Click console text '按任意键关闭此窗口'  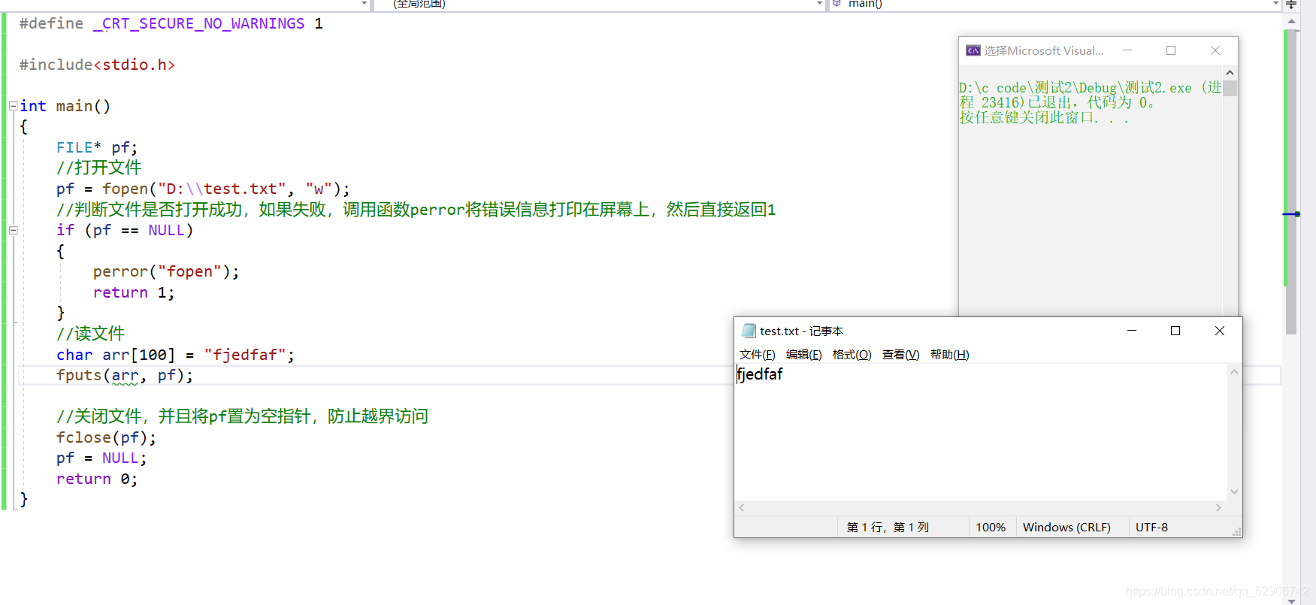click(x=1027, y=118)
